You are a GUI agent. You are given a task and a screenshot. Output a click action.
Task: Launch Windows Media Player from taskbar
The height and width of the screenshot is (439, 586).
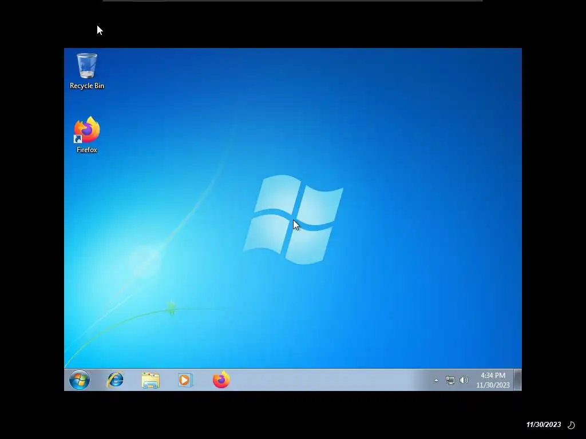185,380
